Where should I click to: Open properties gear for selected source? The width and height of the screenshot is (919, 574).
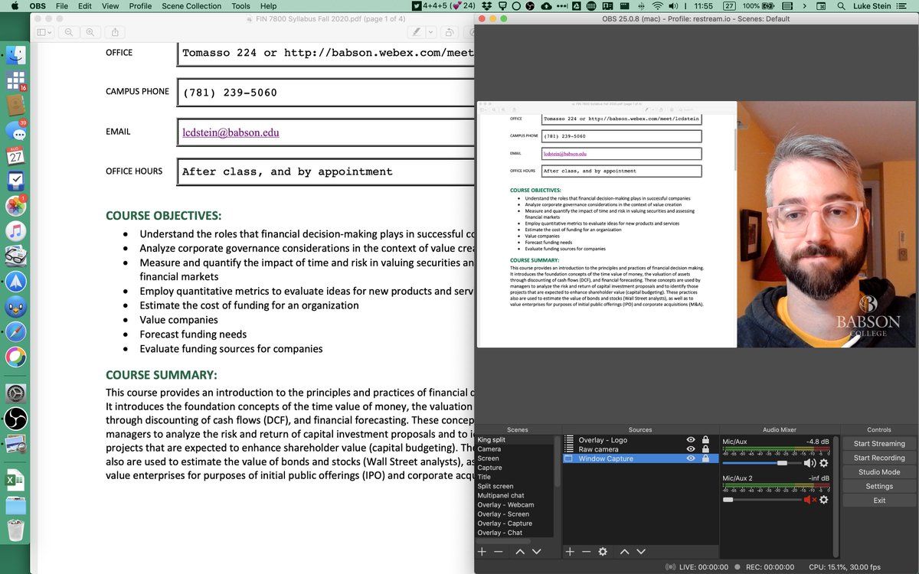pos(603,551)
